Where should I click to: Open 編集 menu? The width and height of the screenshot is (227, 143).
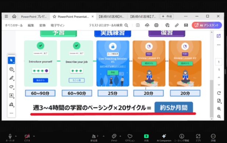pos(31,25)
